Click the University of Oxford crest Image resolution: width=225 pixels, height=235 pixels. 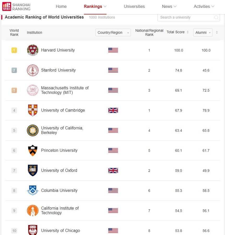point(33,171)
